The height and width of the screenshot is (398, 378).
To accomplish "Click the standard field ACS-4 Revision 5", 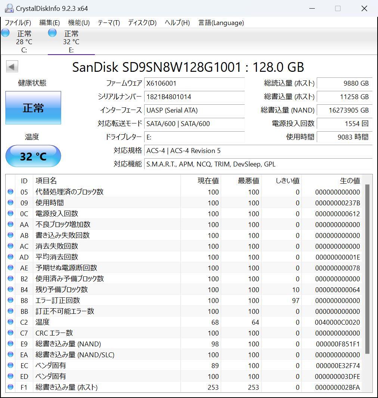I will tap(258, 150).
